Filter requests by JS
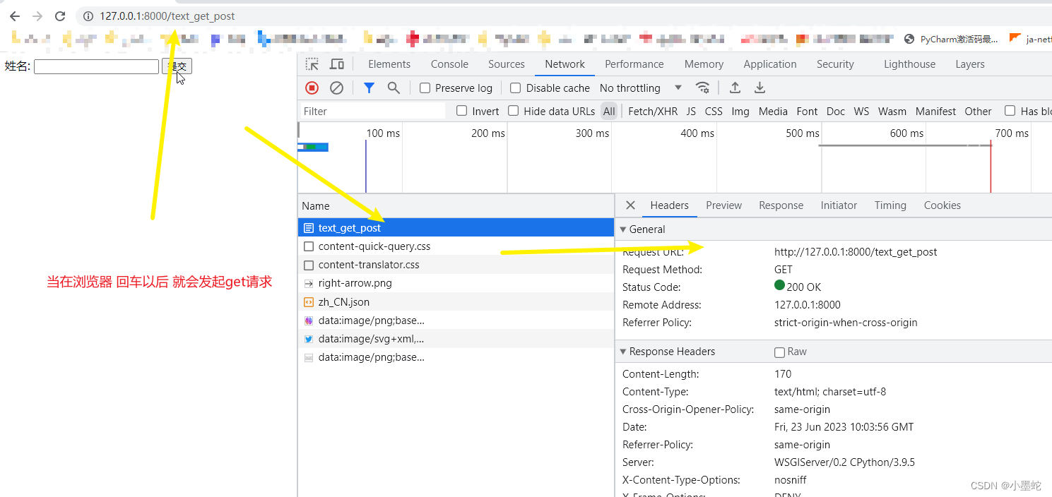This screenshot has width=1052, height=497. 691,111
